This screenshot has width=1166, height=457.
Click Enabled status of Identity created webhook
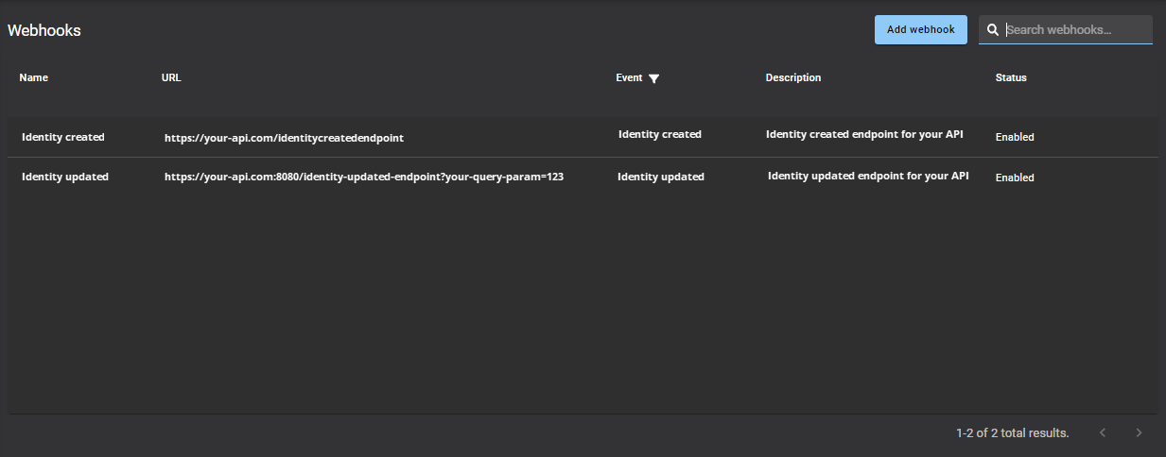pos(1015,137)
